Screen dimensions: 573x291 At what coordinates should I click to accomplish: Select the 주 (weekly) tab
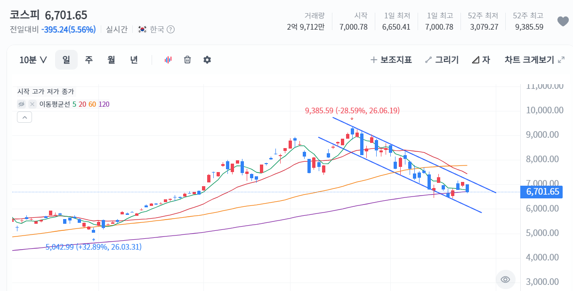[89, 60]
